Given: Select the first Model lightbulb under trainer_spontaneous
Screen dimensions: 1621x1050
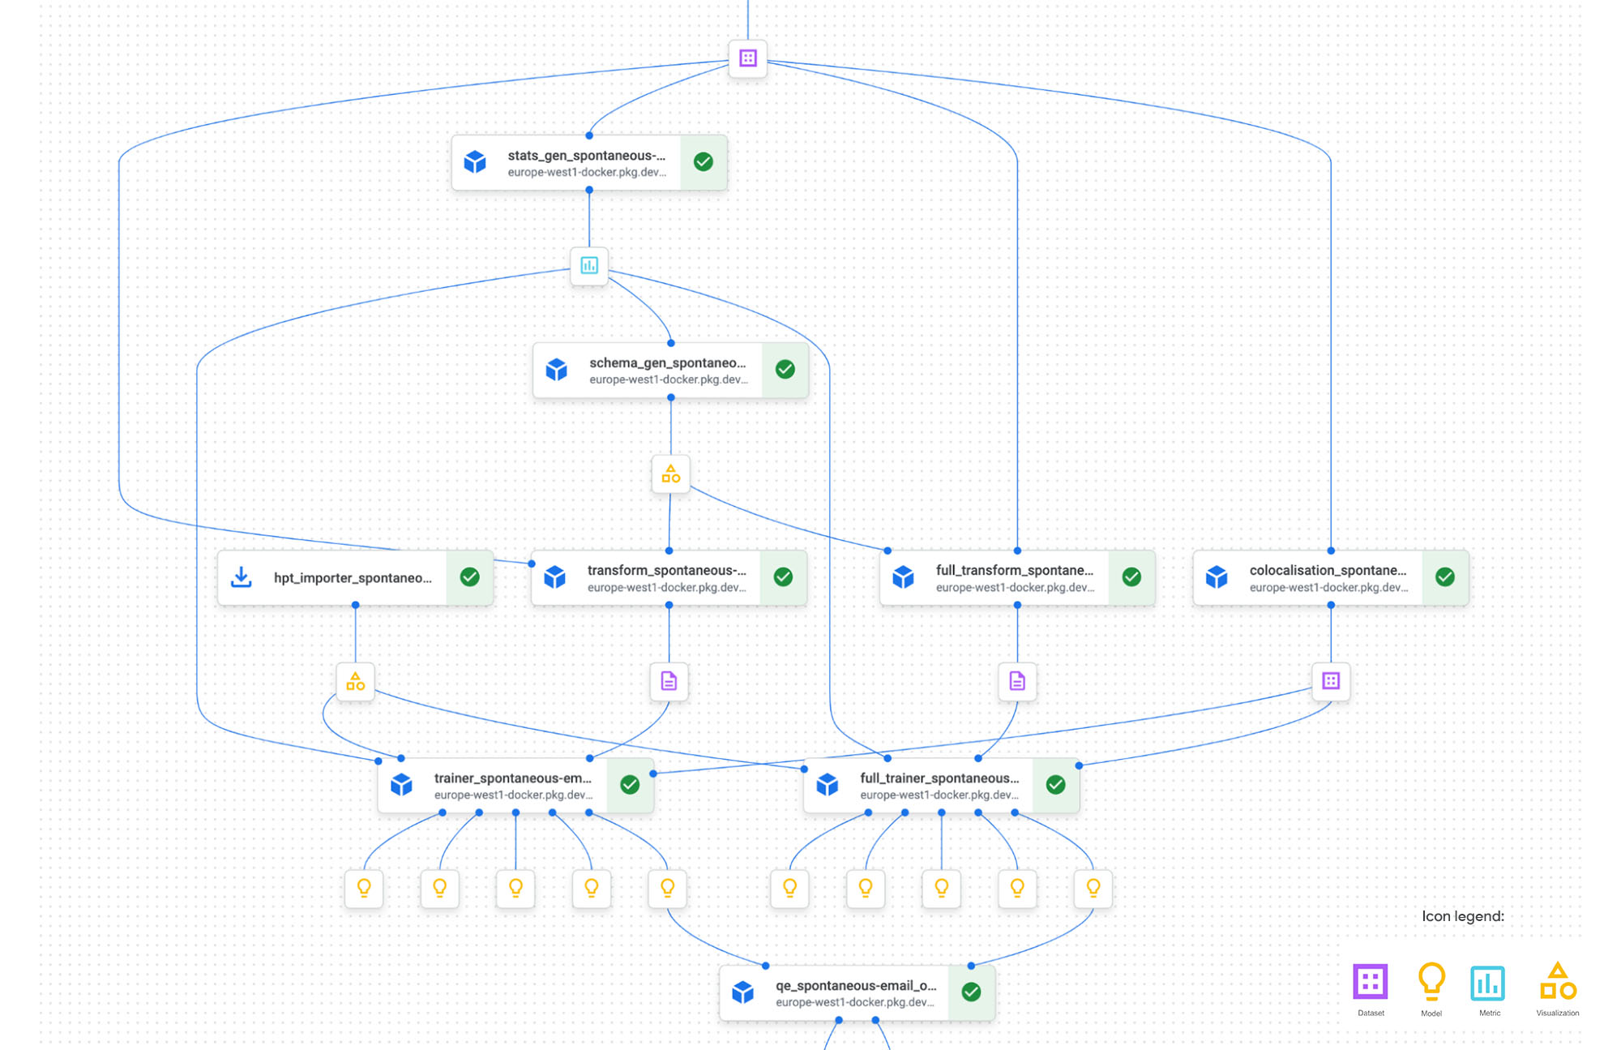Looking at the screenshot, I should pos(364,888).
